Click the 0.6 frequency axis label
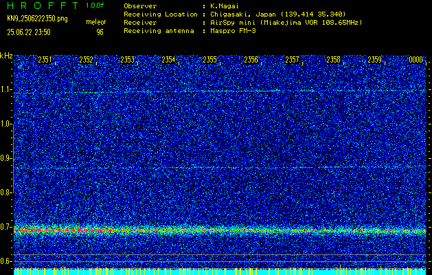Viewport: 432px width, 275px height. (x=5, y=261)
